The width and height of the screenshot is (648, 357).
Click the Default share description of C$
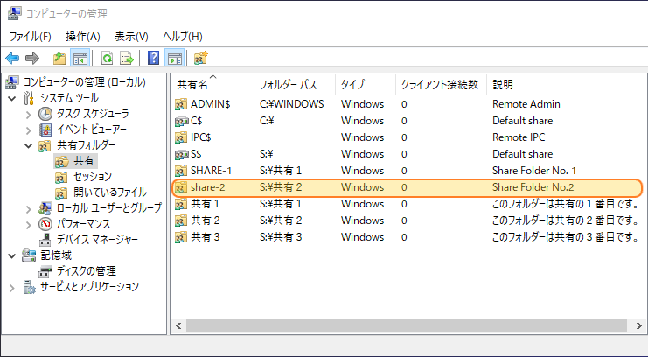(522, 121)
